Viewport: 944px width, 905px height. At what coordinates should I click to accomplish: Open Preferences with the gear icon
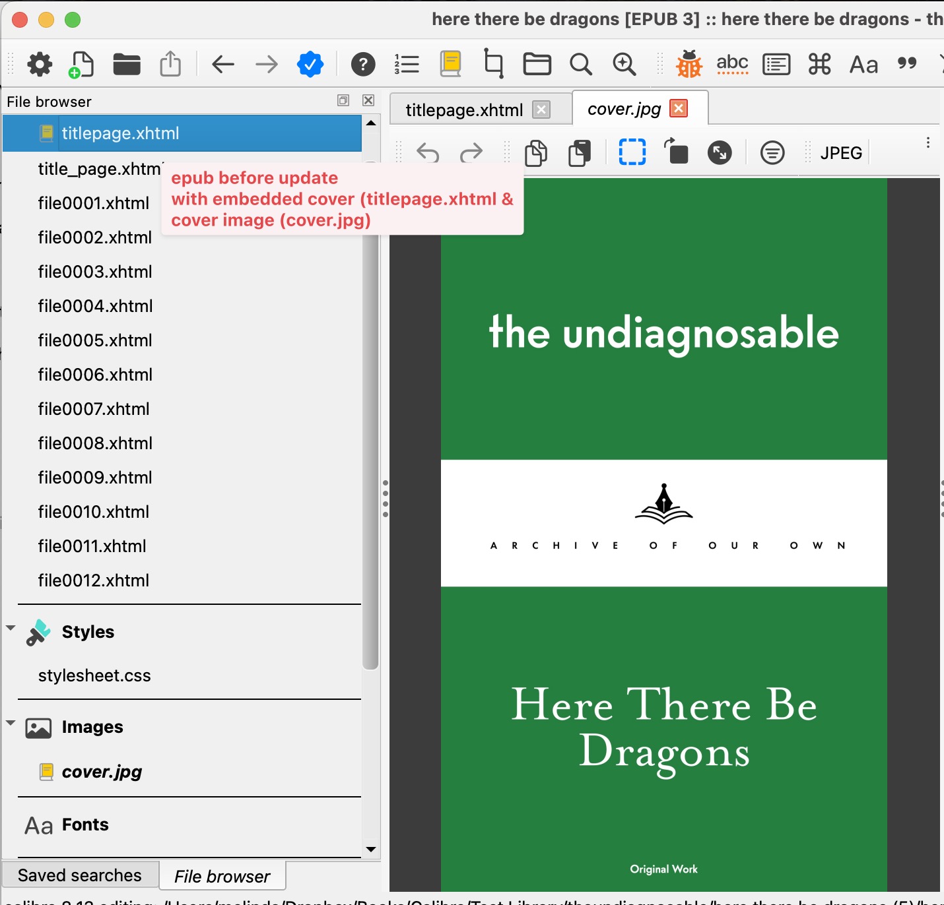(40, 64)
